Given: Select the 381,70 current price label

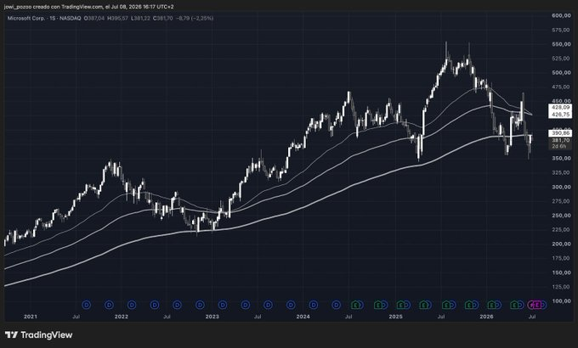Looking at the screenshot, I should pyautogui.click(x=560, y=140).
